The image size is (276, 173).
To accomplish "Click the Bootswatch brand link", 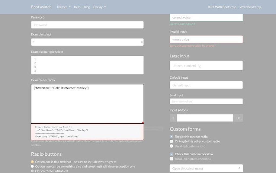I will pyautogui.click(x=41, y=7).
